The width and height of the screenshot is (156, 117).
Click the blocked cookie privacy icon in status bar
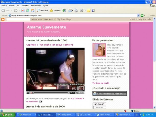(125, 111)
